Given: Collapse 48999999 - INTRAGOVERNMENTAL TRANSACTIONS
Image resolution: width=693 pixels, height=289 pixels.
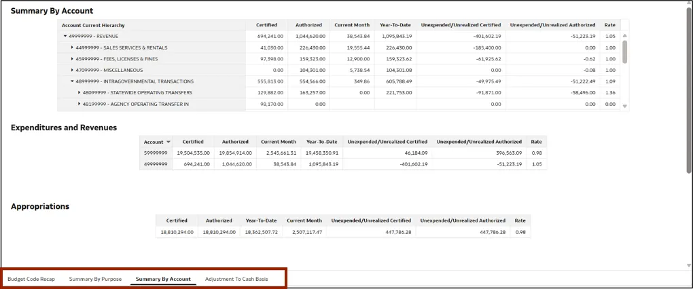Looking at the screenshot, I should coord(72,81).
